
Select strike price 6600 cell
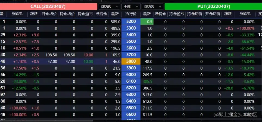point(131,114)
